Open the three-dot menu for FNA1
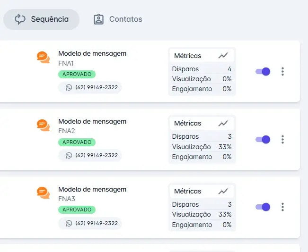Screen dimensions: 308x252 (282, 72)
